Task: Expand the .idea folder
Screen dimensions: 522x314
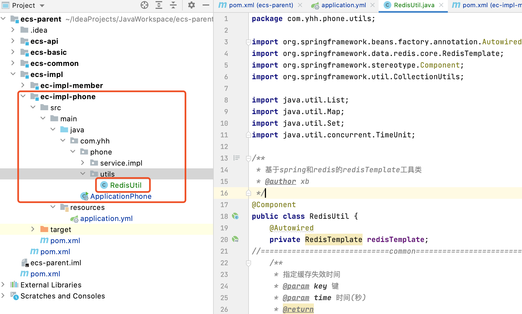Action: [x=13, y=30]
